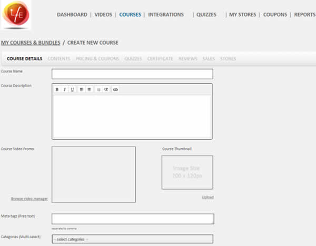This screenshot has height=246, width=316.
Task: Open the Certificate tab
Action: coord(160,58)
